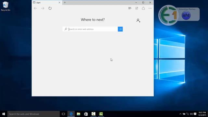Open the Hub (favorites, reading list)
Image resolution: width=208 pixels, height=117 pixels.
pos(130,8)
